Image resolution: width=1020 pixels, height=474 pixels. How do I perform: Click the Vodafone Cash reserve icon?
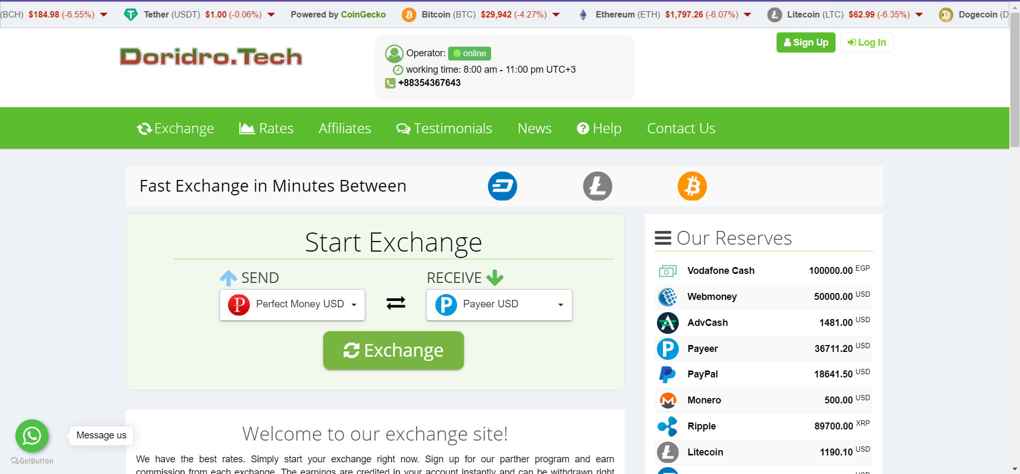[668, 271]
